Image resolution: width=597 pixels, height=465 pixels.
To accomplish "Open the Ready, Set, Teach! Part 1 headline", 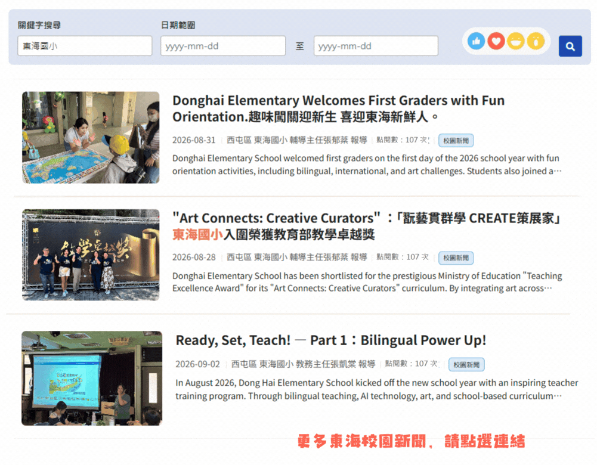I will 330,340.
